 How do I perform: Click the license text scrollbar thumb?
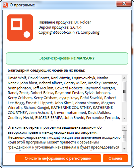pos(124,136)
